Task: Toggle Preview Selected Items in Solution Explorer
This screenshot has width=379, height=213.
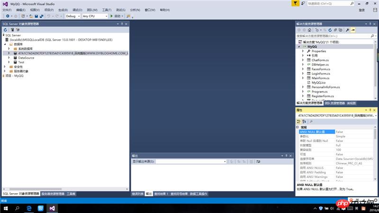Action: tap(353, 30)
